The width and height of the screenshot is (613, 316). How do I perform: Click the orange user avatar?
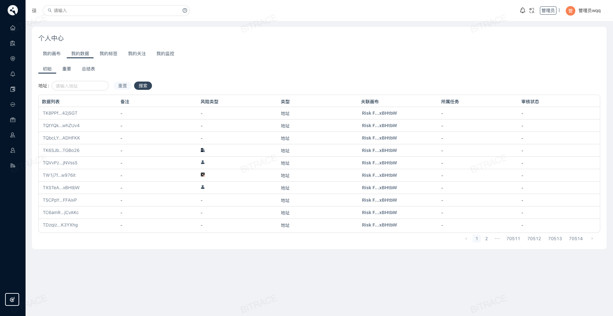(571, 11)
